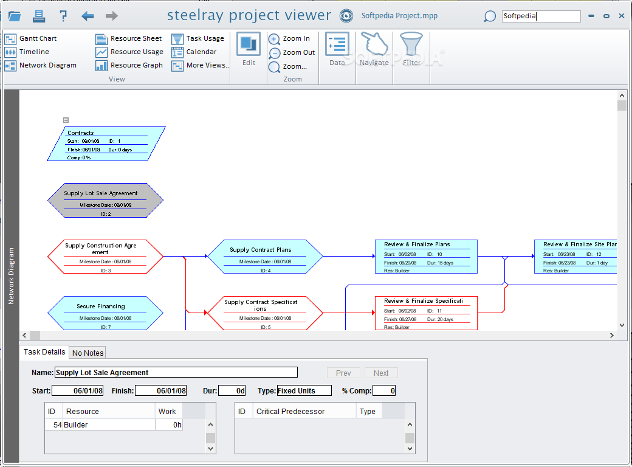Click into the task Name field
This screenshot has width=632, height=467.
click(176, 373)
